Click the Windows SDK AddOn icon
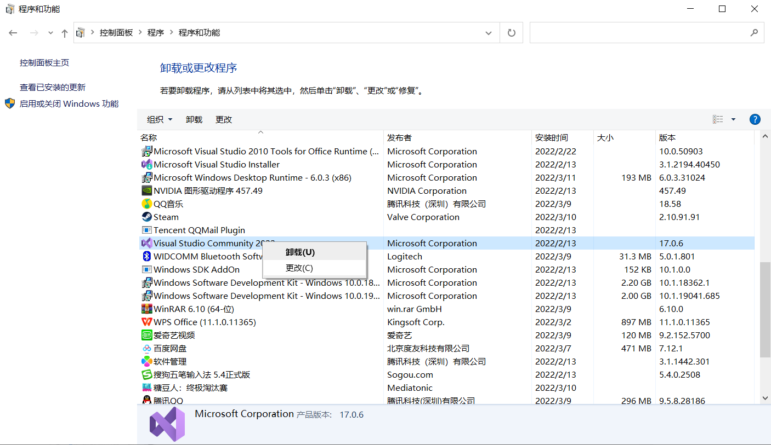 146,269
